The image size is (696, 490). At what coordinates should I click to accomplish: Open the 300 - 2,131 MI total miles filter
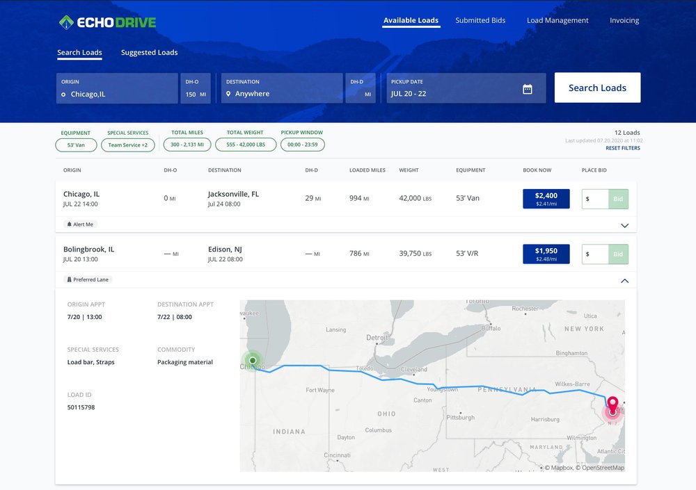coord(187,145)
